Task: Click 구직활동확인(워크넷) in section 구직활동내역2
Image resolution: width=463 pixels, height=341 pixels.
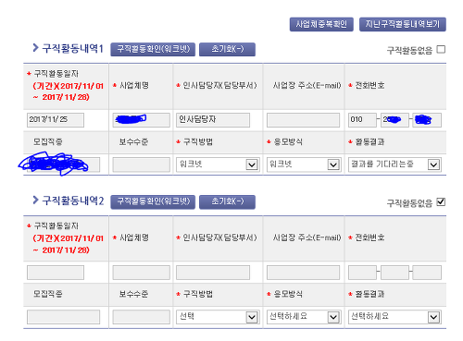Action: [x=153, y=201]
